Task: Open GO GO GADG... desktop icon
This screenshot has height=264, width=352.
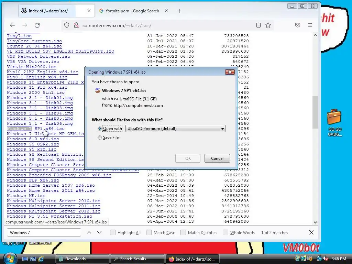Action: click(334, 123)
